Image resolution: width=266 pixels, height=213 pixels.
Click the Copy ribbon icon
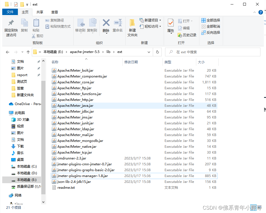pyautogui.click(x=24, y=23)
